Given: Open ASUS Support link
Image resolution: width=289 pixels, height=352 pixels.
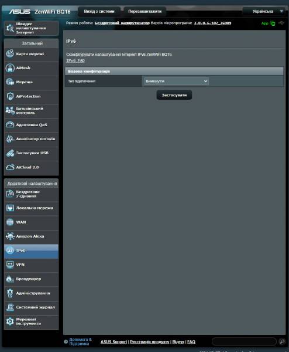Looking at the screenshot, I should [x=113, y=341].
